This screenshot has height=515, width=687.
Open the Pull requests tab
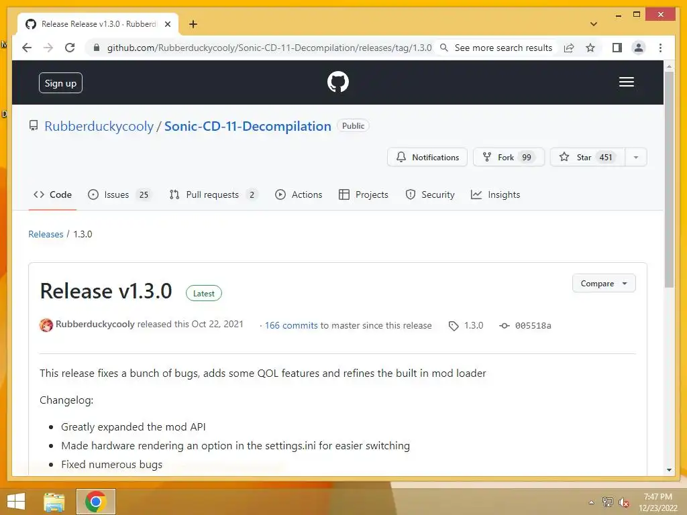point(214,194)
